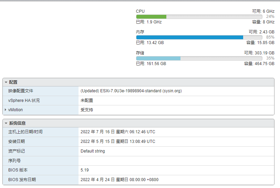Click the 主机上的日期/时间 label
Image resolution: width=280 pixels, height=188 pixels.
25,132
